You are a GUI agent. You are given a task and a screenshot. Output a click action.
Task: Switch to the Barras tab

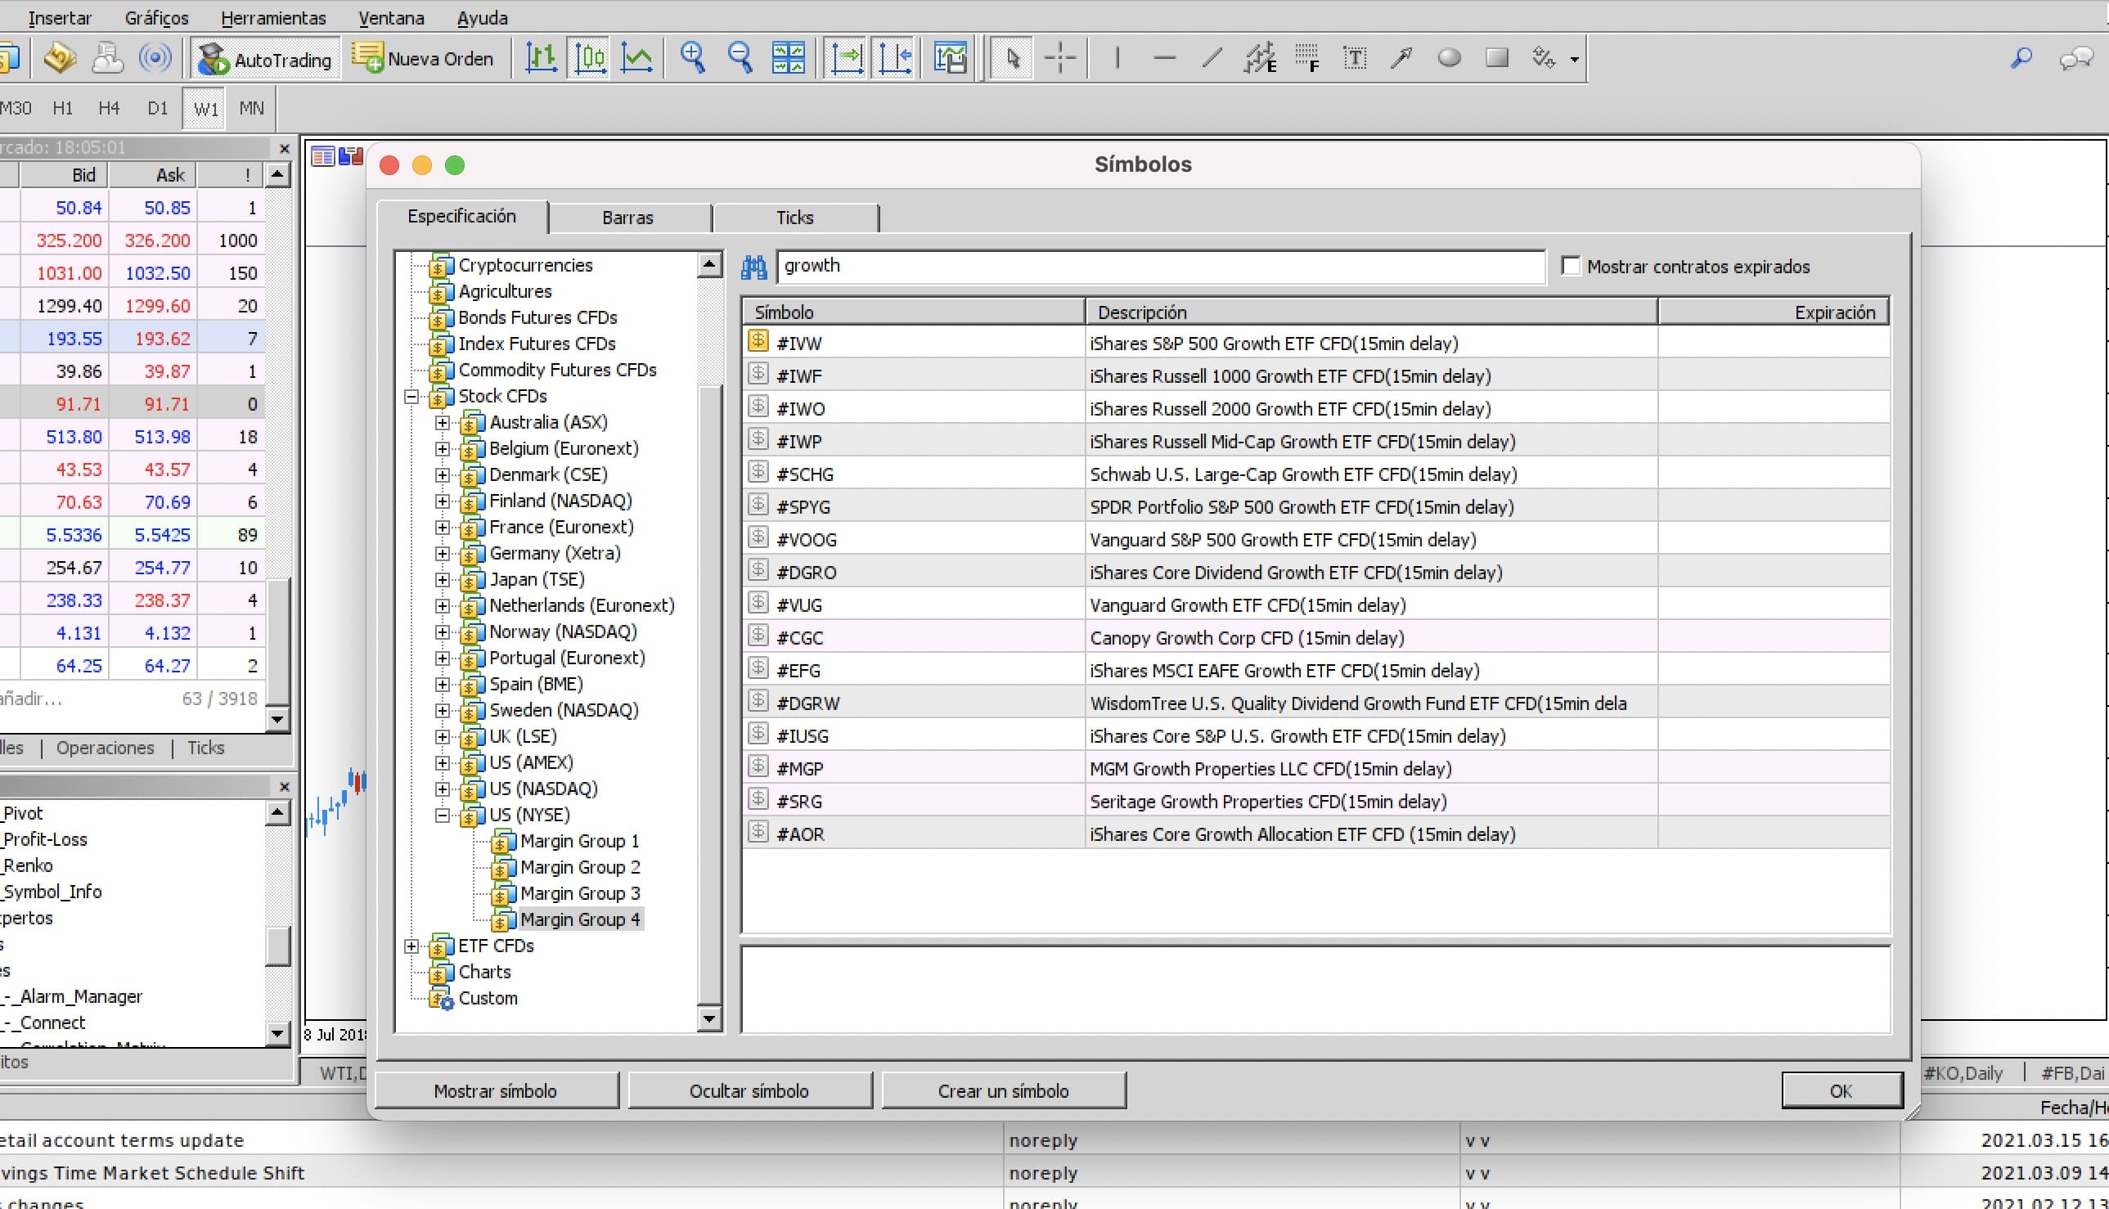[x=627, y=218]
